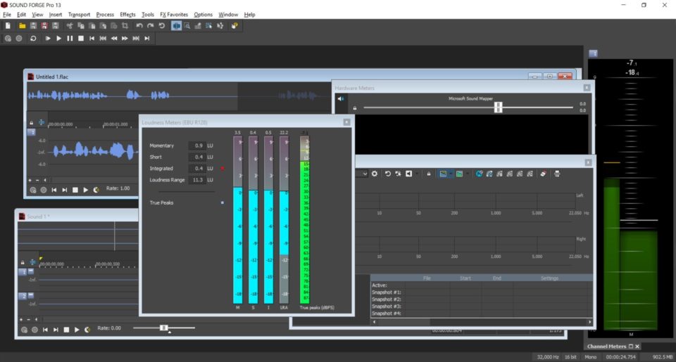676x362 pixels.
Task: Click the Redo arrow in main toolbar
Action: point(151,26)
